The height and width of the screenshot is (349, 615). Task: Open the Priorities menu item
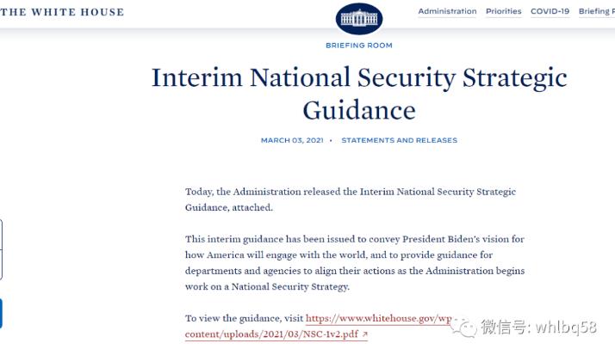pyautogui.click(x=503, y=11)
